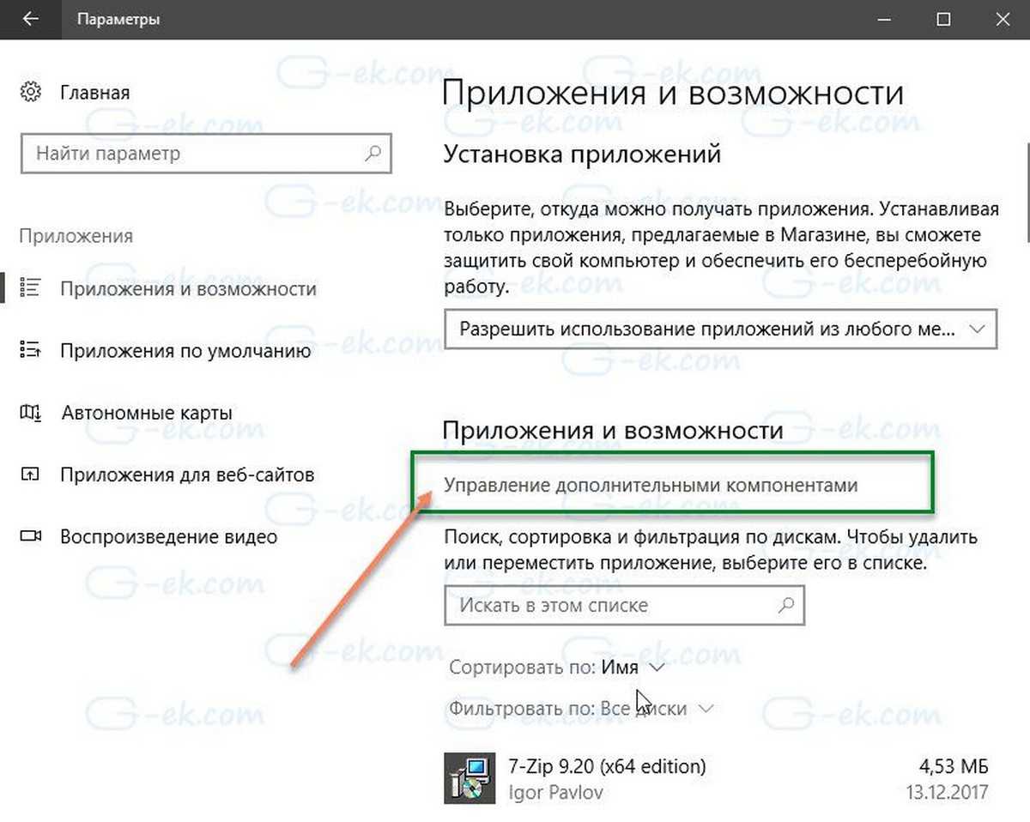Image resolution: width=1030 pixels, height=822 pixels.
Task: Focus the Найти параметр search field
Action: click(205, 154)
